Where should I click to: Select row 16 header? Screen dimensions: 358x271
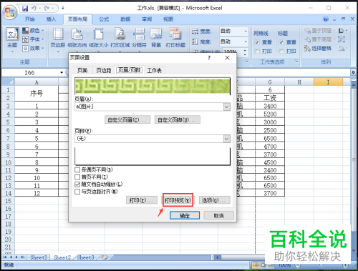[8, 209]
